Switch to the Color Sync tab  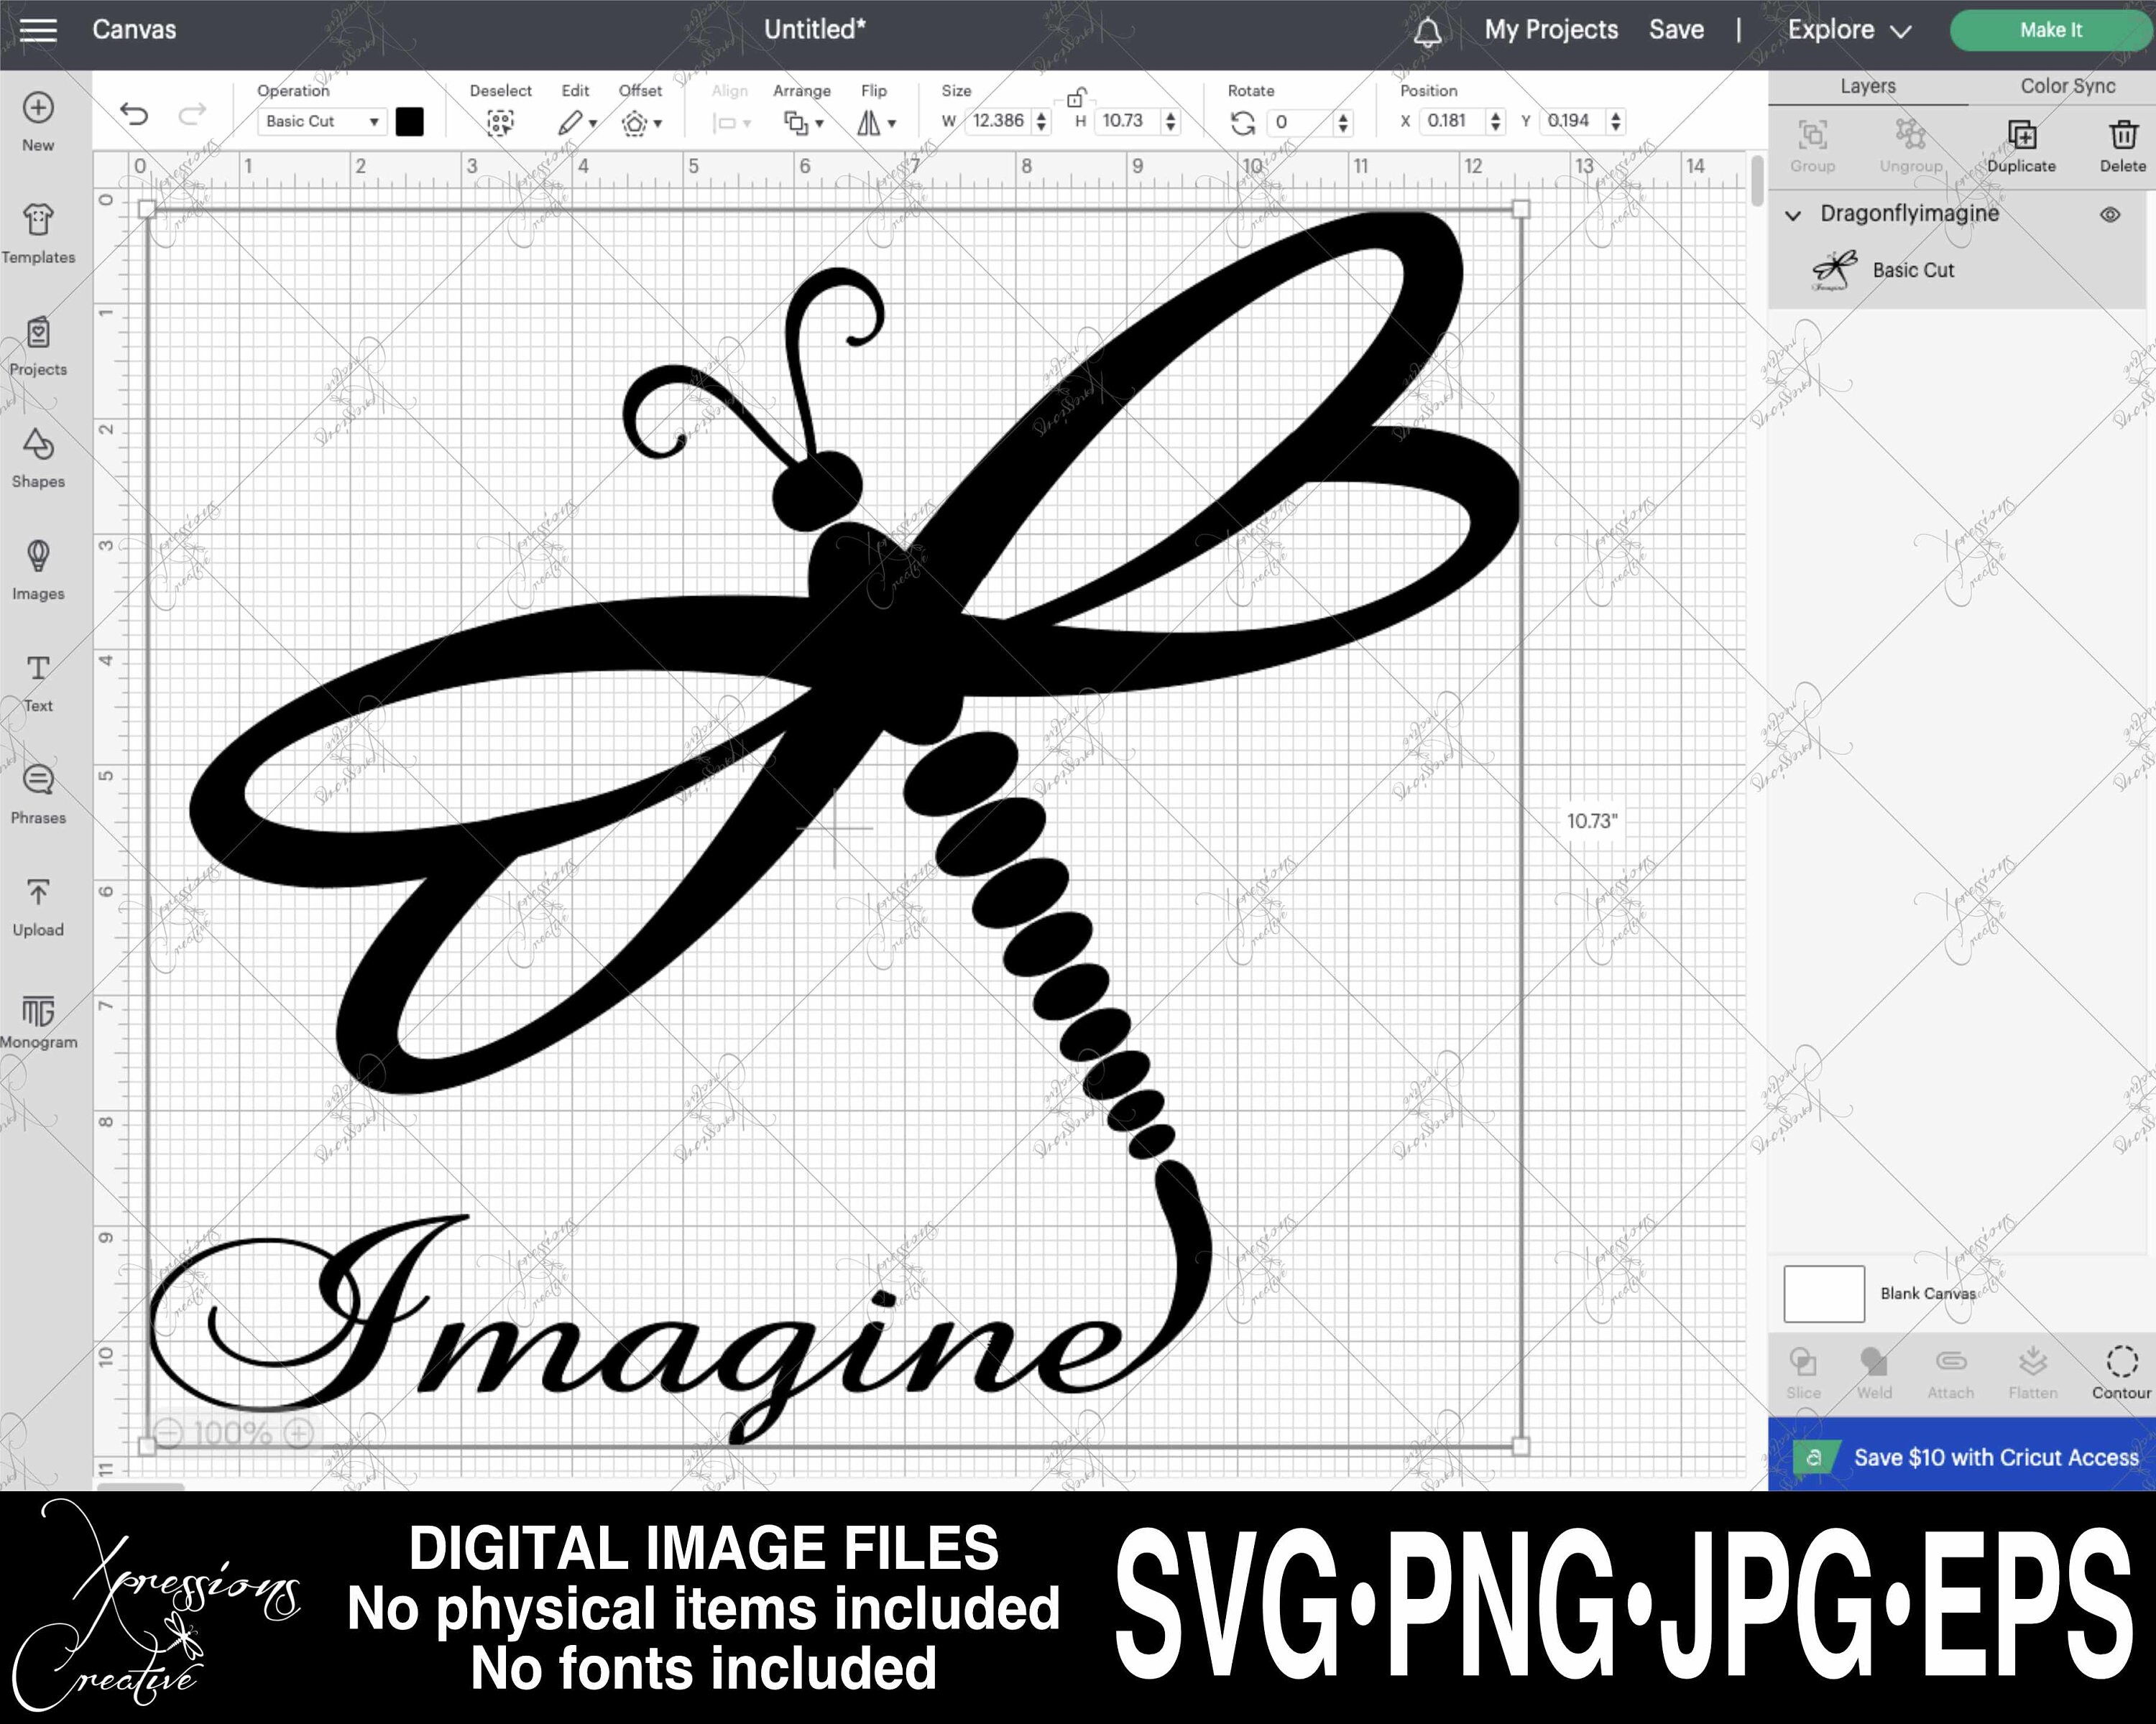pyautogui.click(x=2065, y=86)
